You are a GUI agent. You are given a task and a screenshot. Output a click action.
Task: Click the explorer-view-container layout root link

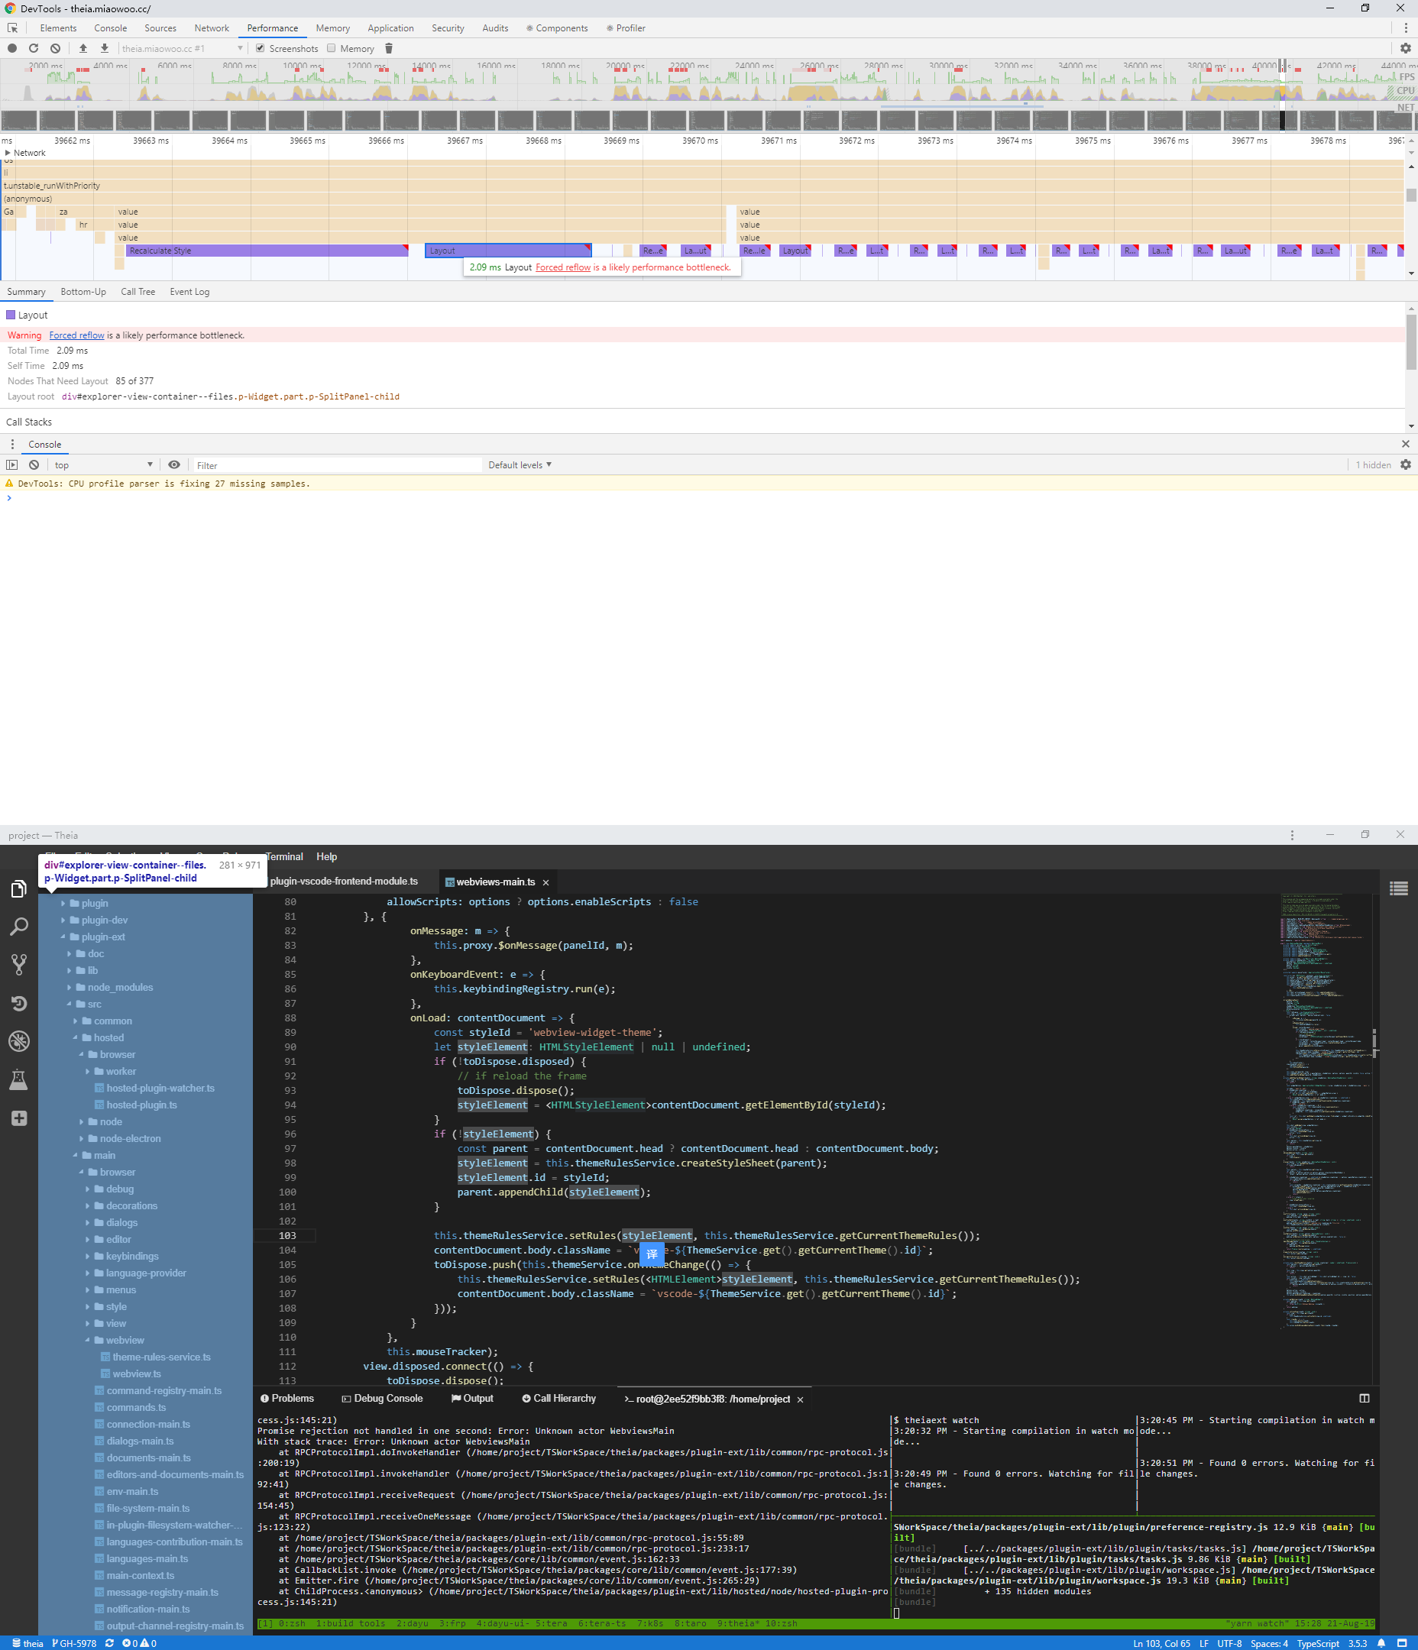click(x=231, y=396)
